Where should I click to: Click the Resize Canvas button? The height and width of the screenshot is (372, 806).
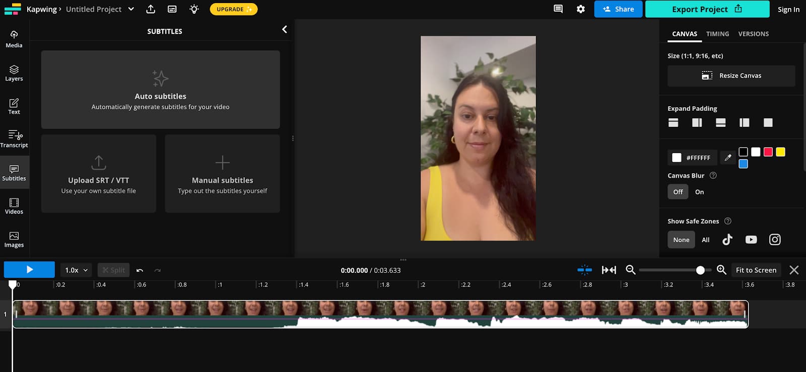click(731, 76)
